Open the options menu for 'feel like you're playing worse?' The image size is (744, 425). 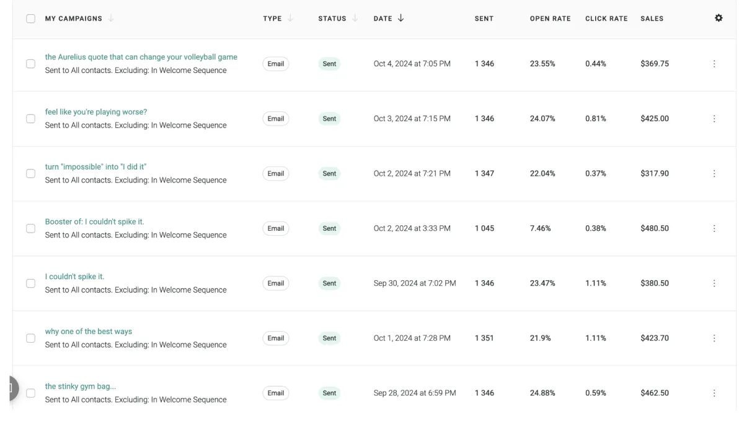coord(714,119)
